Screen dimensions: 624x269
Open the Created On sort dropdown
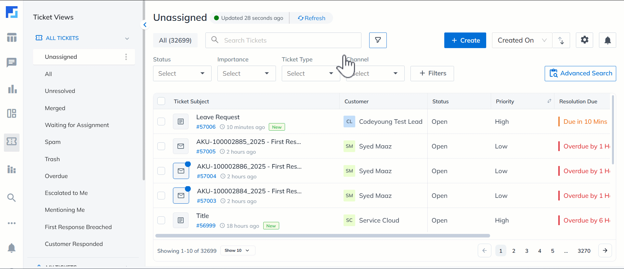click(522, 40)
